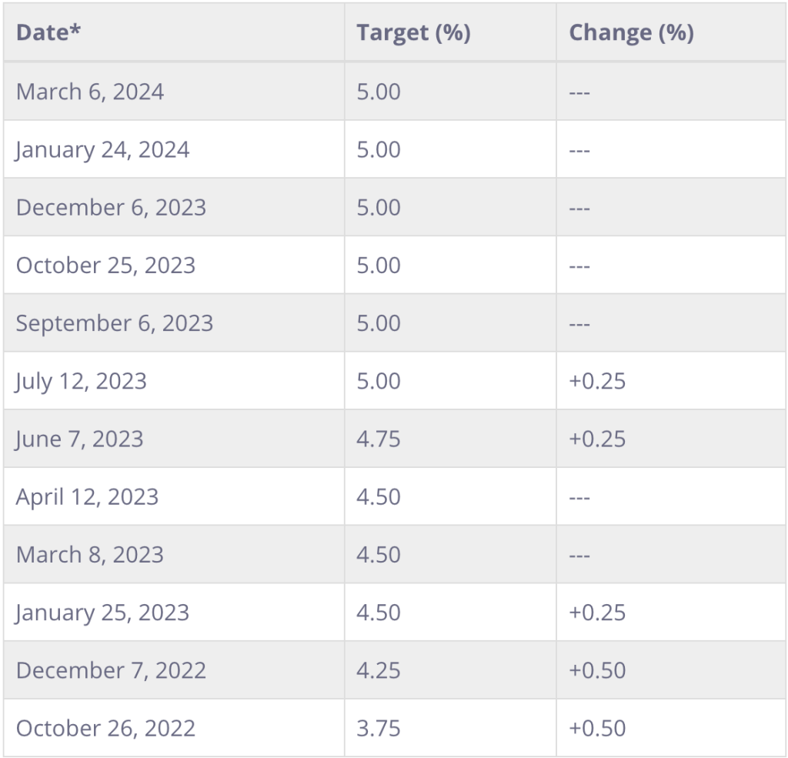Click the 4.75 target for June 7, 2023
788x758 pixels.
tap(379, 439)
